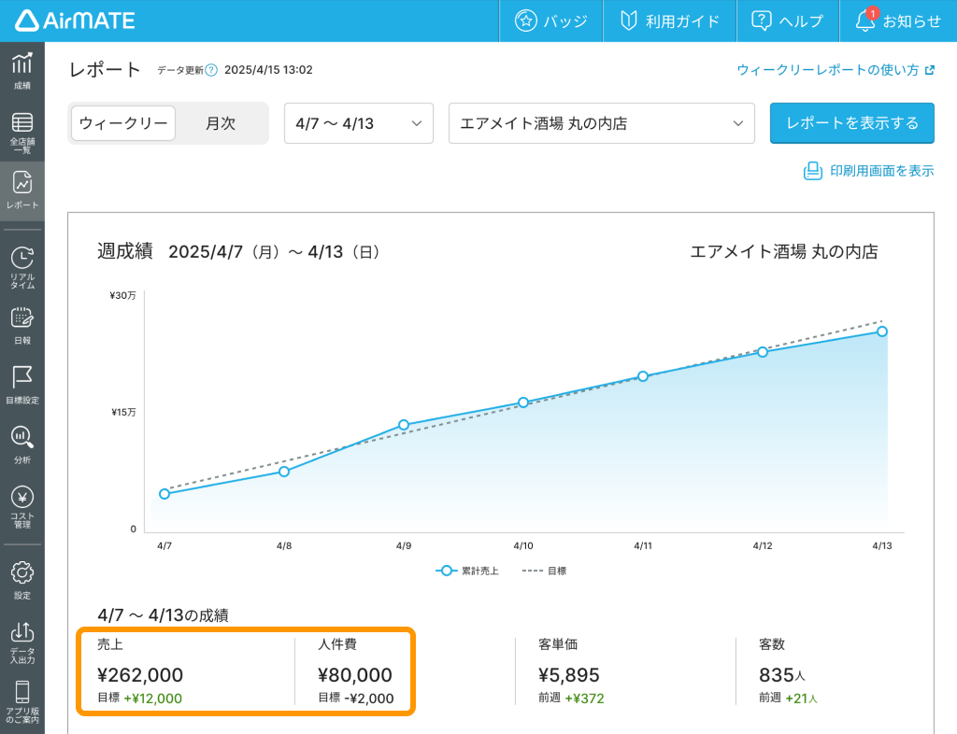
Task: Click the 客数 value 835人
Action: click(x=782, y=675)
